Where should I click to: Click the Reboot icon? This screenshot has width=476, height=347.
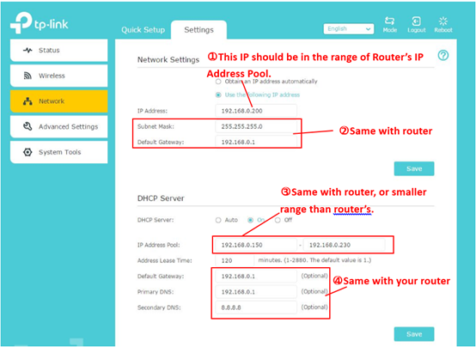(443, 21)
